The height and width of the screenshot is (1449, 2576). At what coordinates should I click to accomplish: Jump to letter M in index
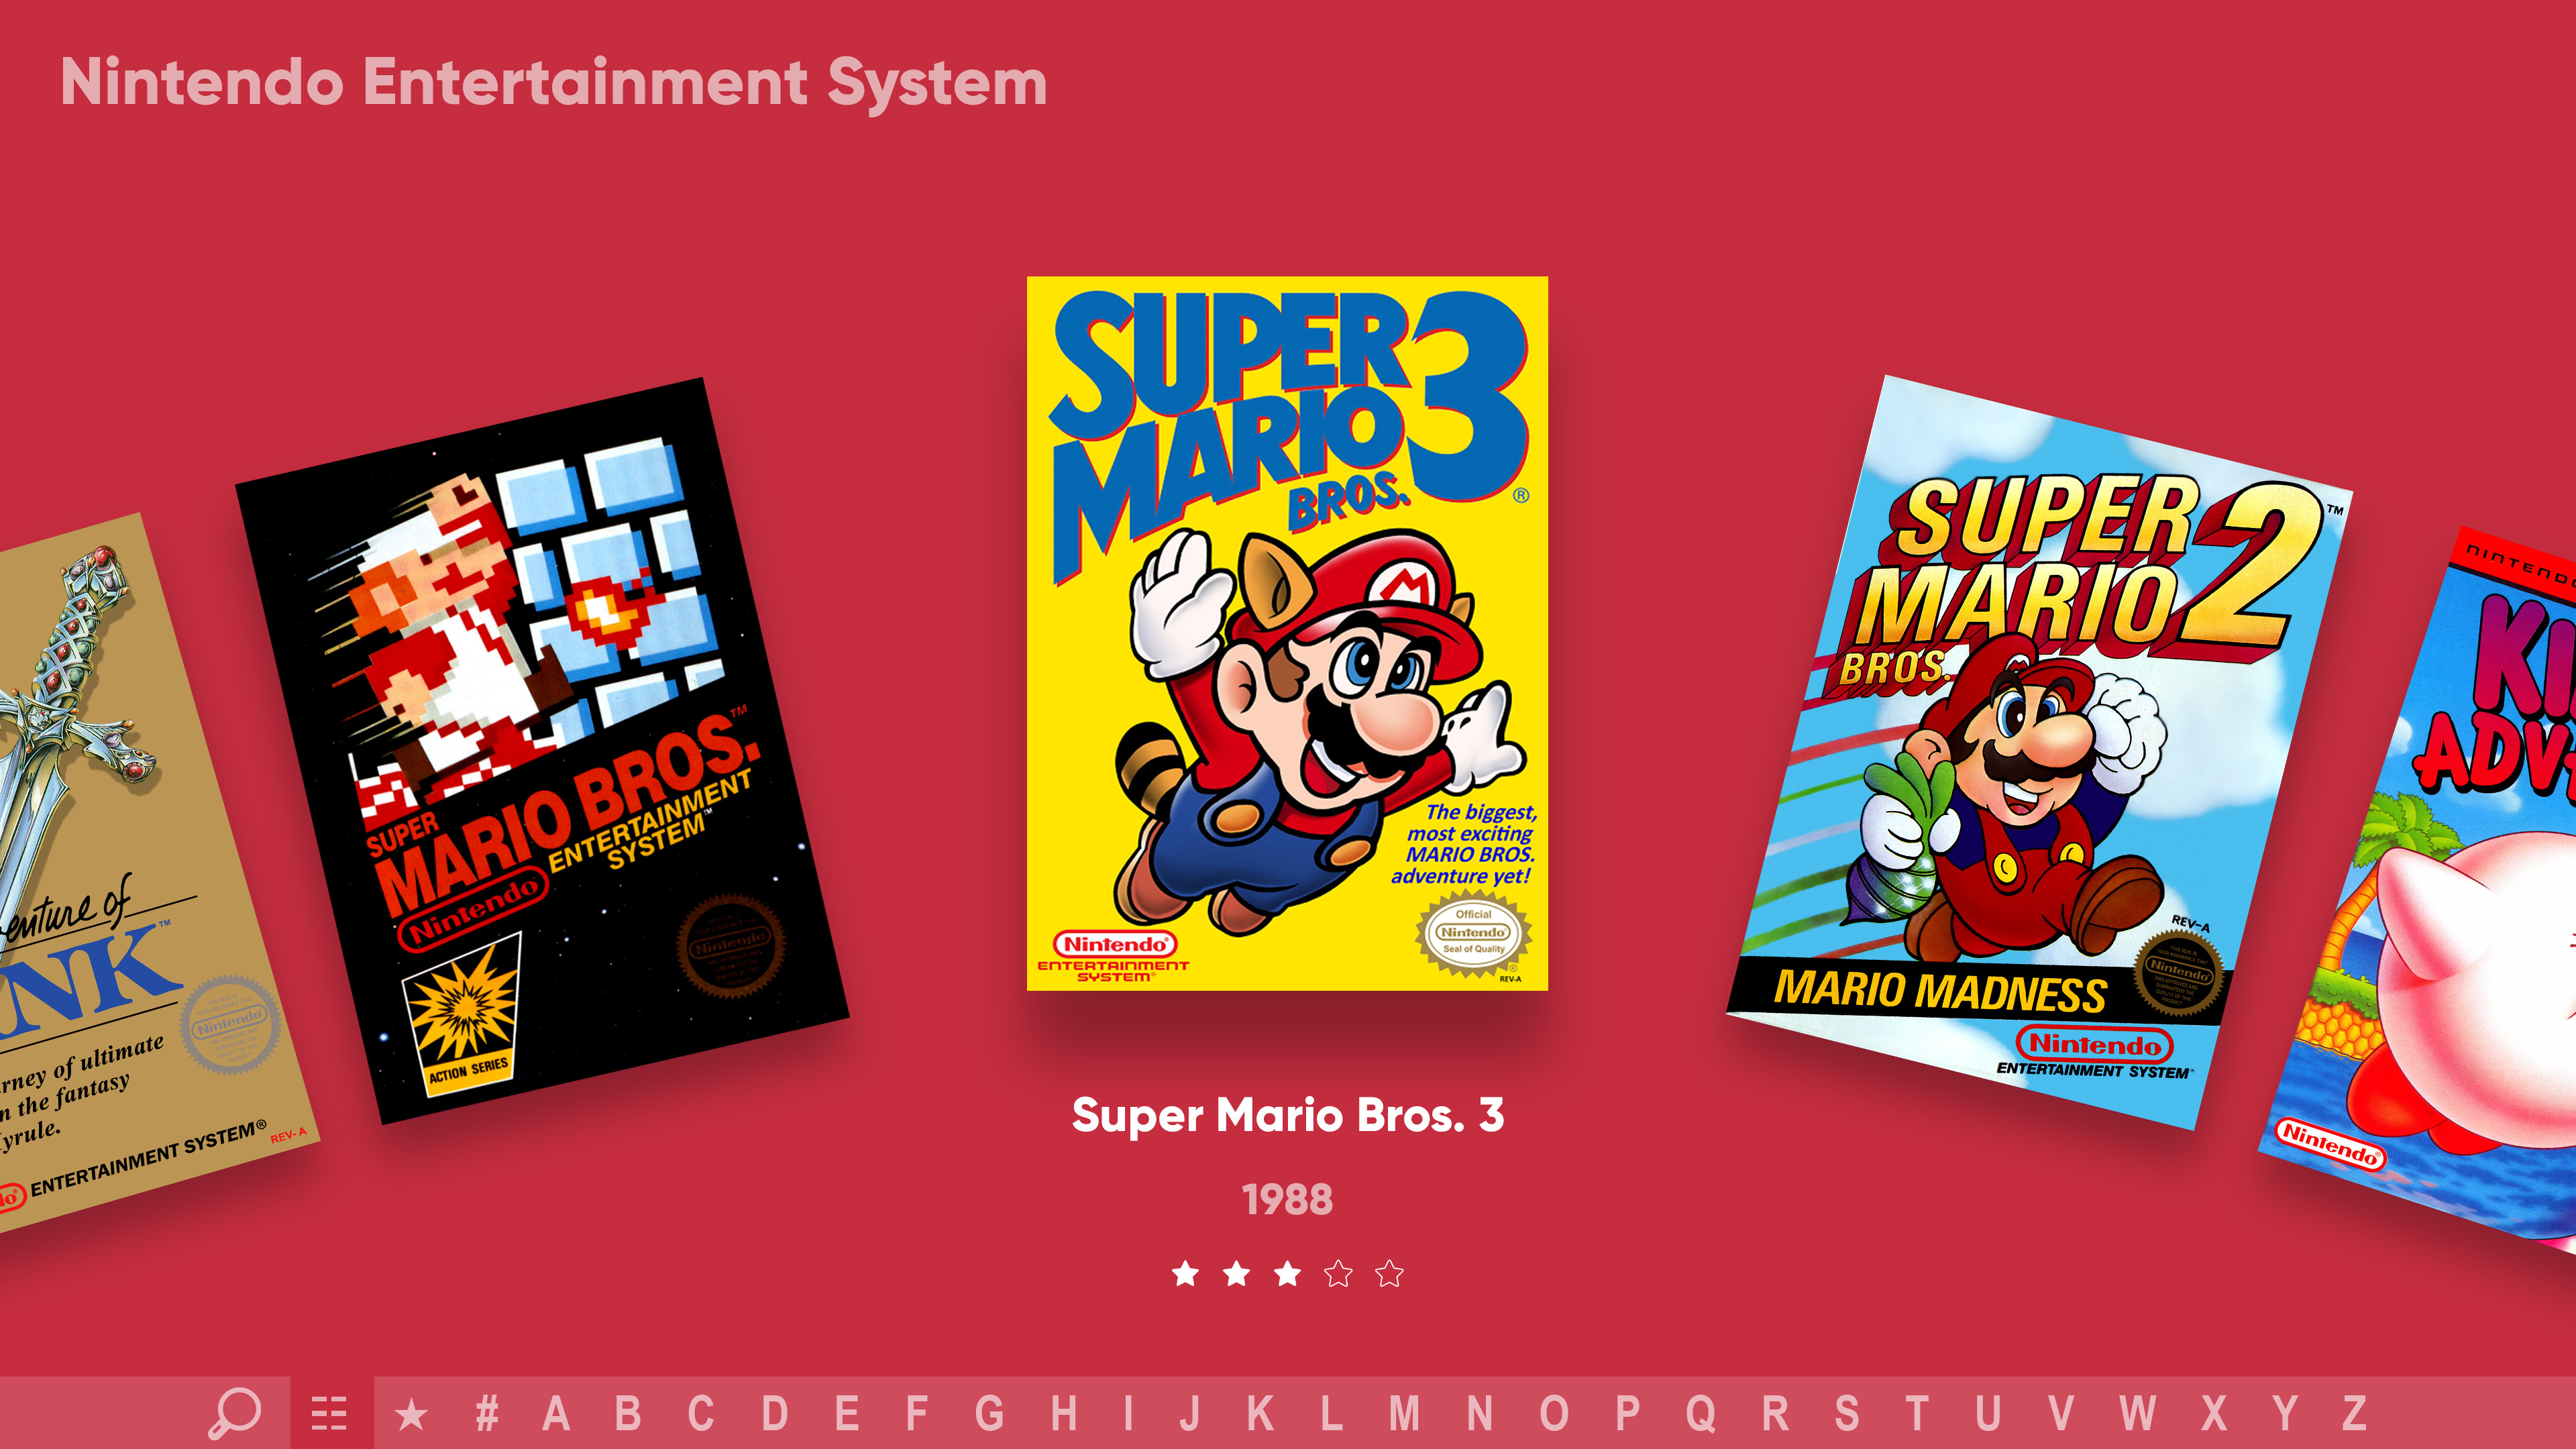point(1405,1413)
